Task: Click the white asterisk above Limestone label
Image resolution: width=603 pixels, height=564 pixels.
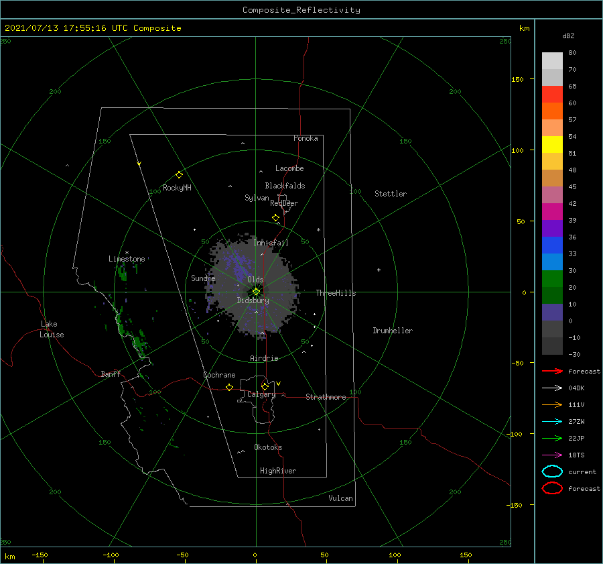Action: click(127, 253)
